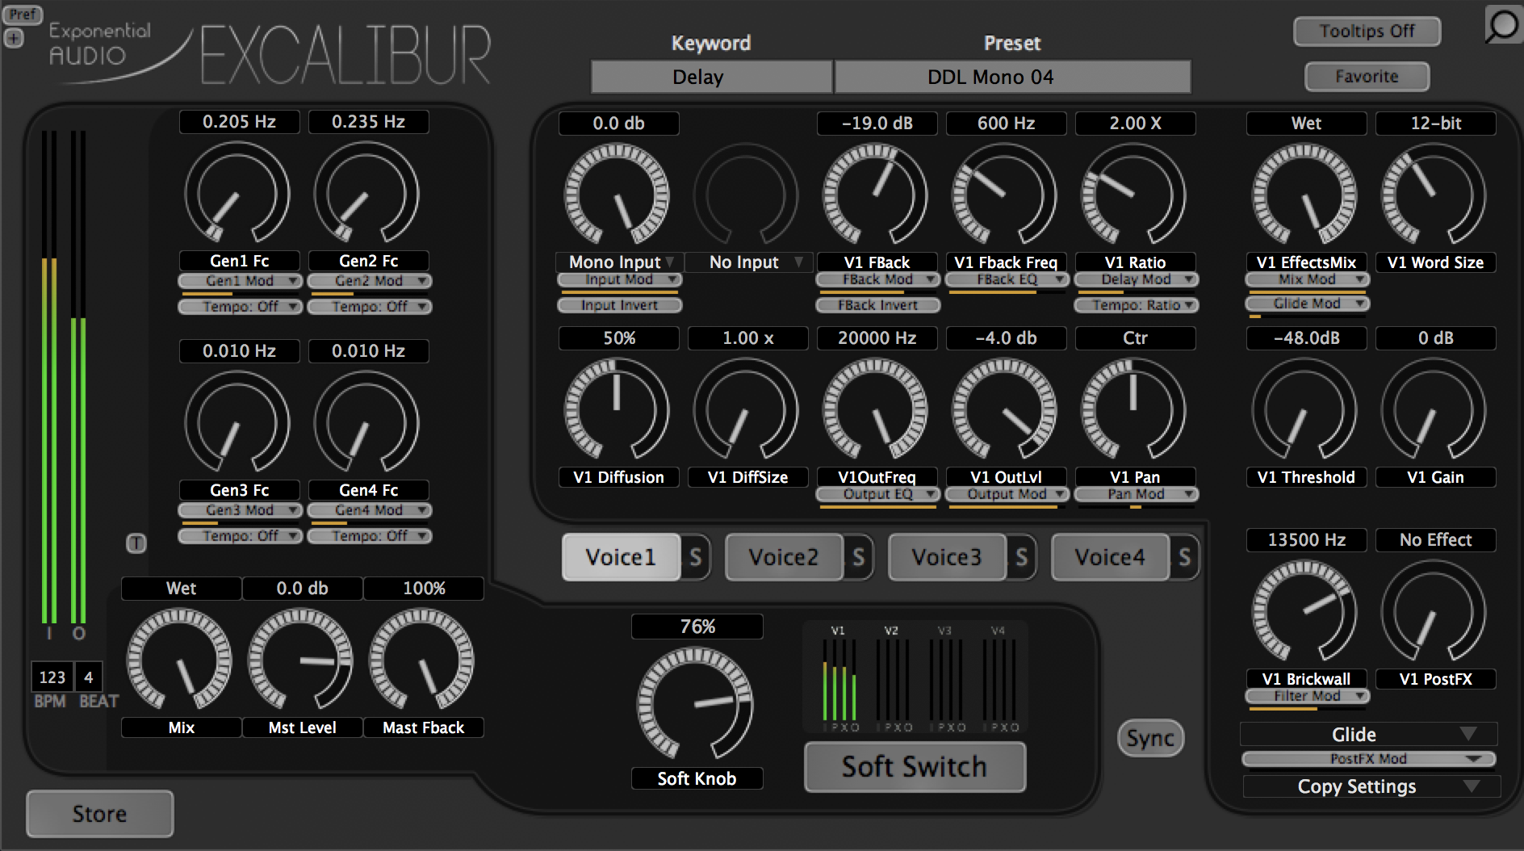Expand the Glide menu
This screenshot has width=1524, height=851.
pos(1369,735)
